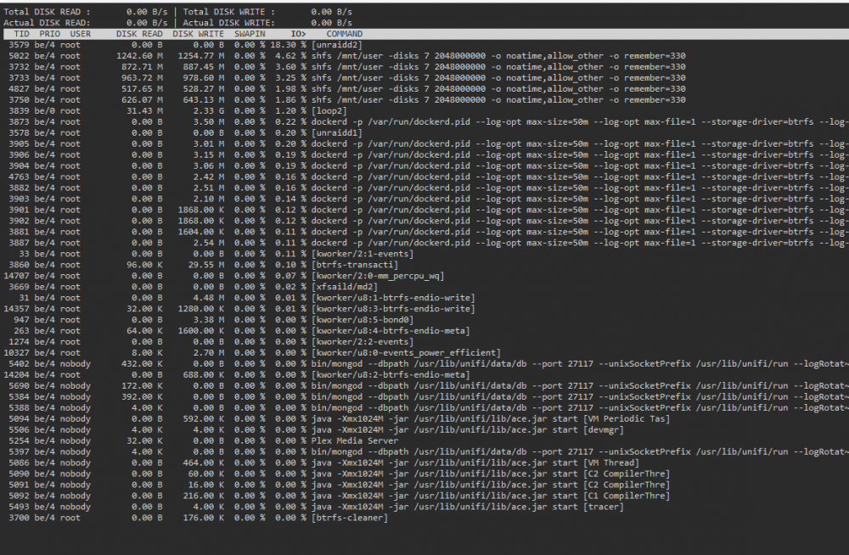Click TID 5022 in the shfs row

pos(19,56)
